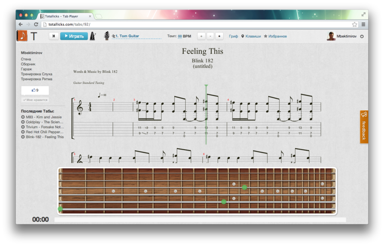
Task: Click the playback progress bar
Action: click(200, 220)
